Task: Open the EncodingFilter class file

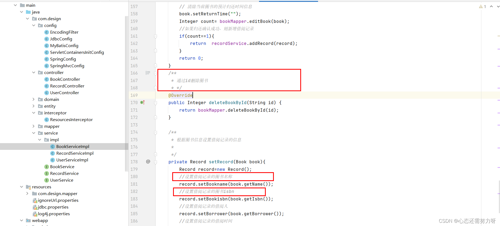Action: 64,32
